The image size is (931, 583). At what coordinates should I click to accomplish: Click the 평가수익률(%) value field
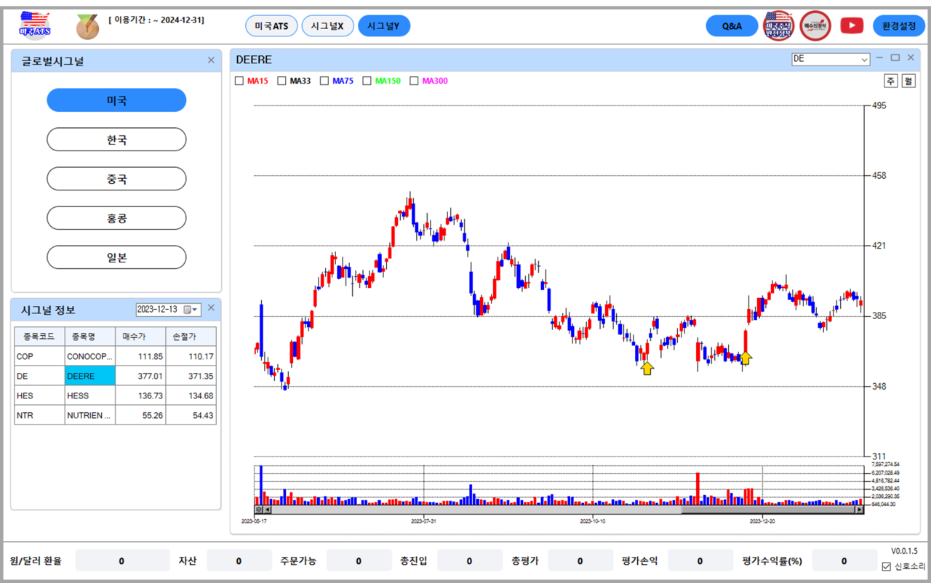pos(844,561)
